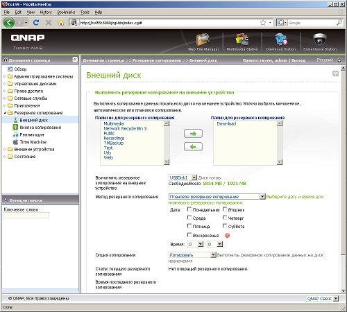Expand Администрирование системы folder
The image size is (347, 312).
coord(5,76)
